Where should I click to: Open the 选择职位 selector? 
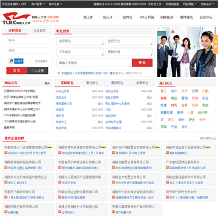click(x=80, y=41)
